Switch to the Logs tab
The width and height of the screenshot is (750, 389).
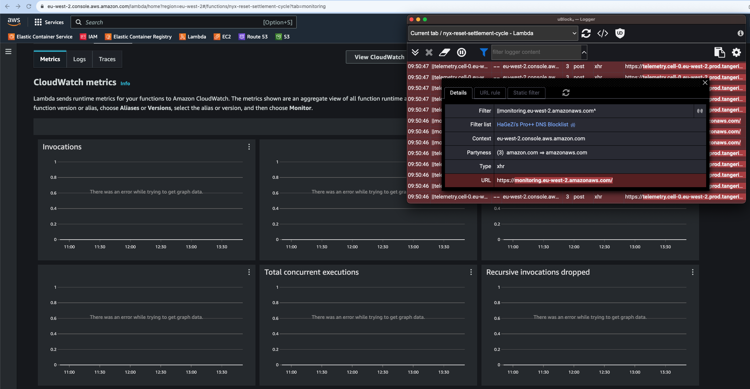point(79,59)
